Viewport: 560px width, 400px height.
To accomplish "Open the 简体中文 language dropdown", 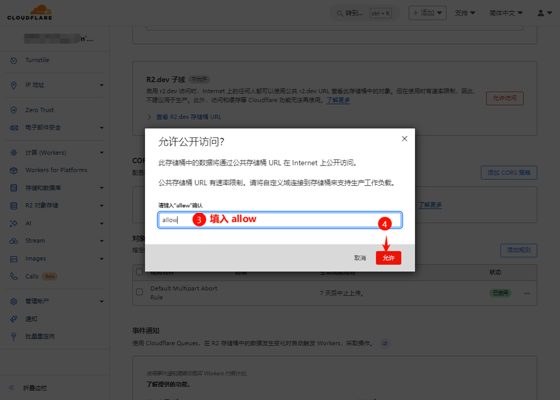I will [x=506, y=13].
